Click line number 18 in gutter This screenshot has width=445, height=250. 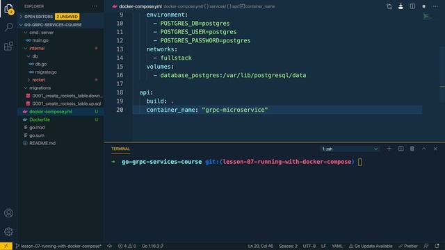tap(120, 92)
